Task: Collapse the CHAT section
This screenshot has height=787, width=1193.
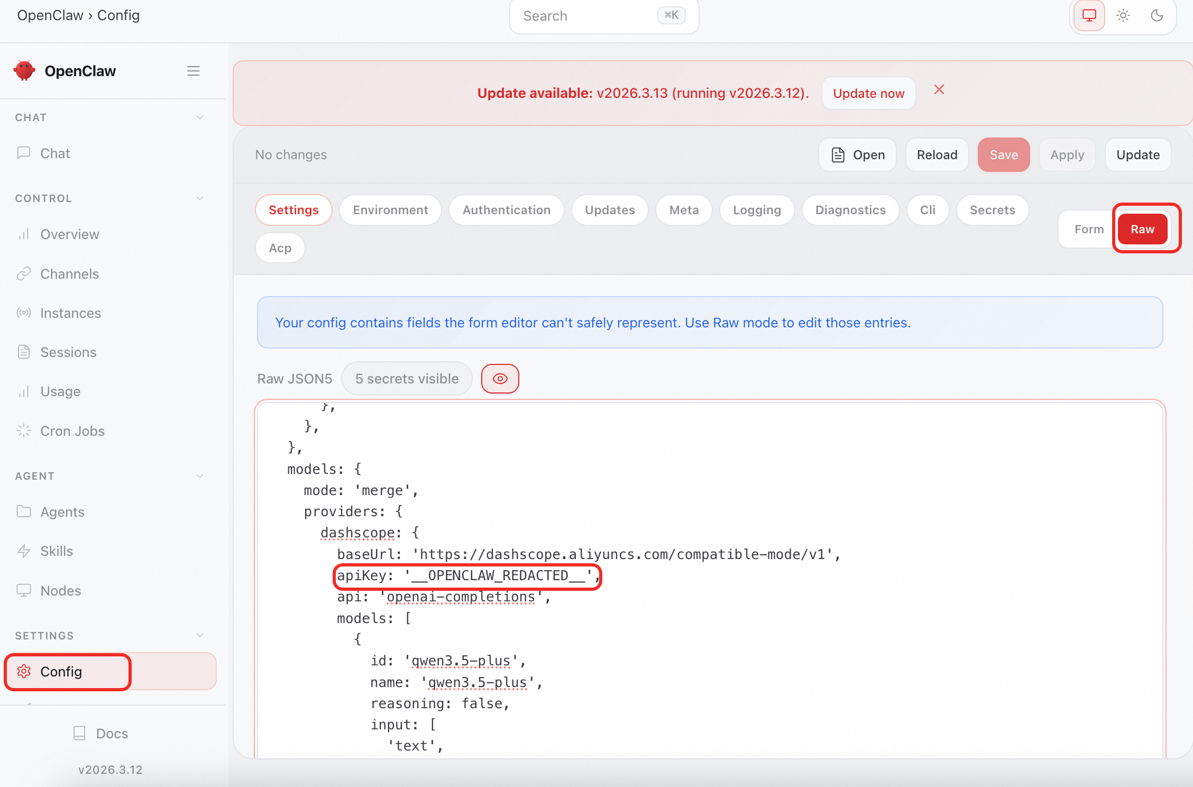Action: click(x=200, y=117)
